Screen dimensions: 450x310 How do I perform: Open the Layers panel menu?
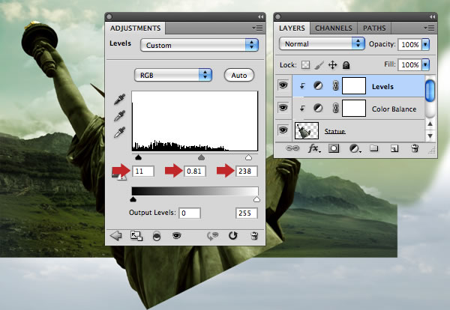click(x=429, y=28)
